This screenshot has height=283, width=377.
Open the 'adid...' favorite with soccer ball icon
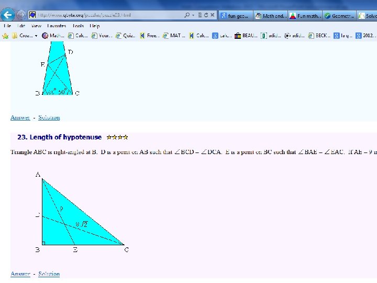point(294,36)
